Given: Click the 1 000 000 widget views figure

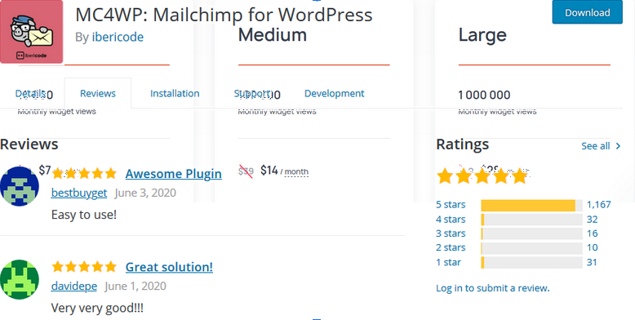Looking at the screenshot, I should 484,96.
